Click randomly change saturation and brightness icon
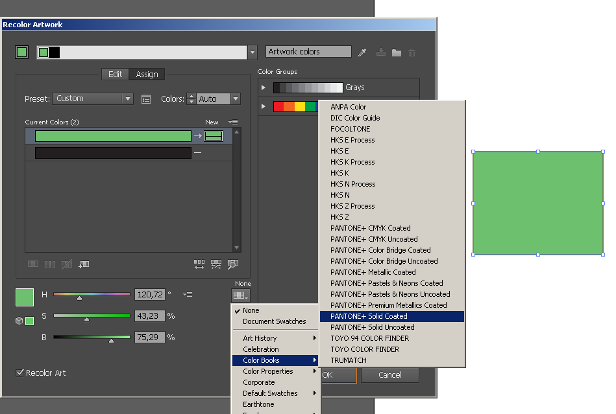 (216, 264)
